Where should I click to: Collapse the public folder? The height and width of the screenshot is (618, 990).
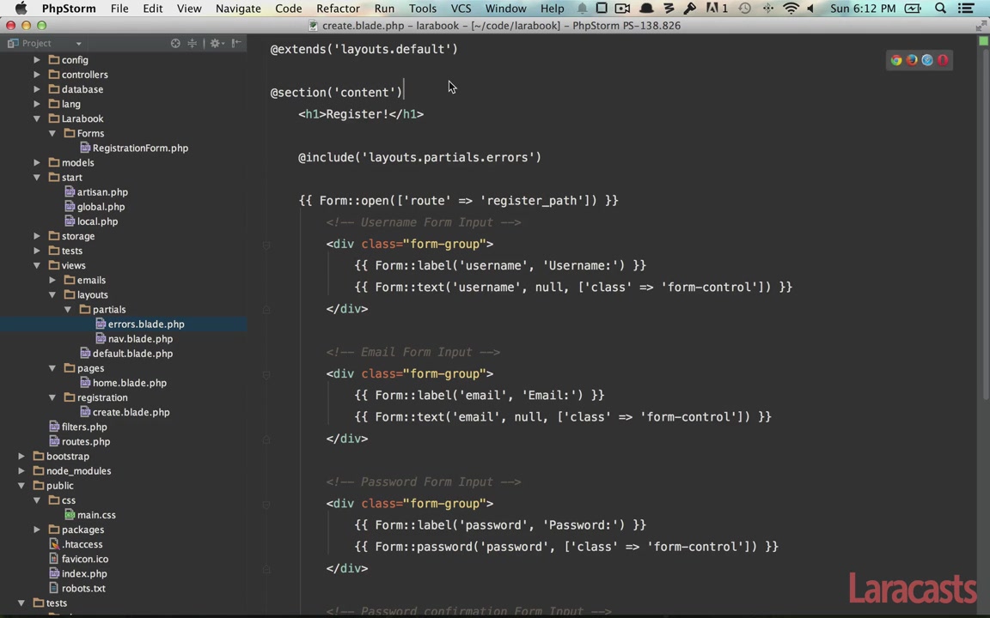[x=21, y=486]
